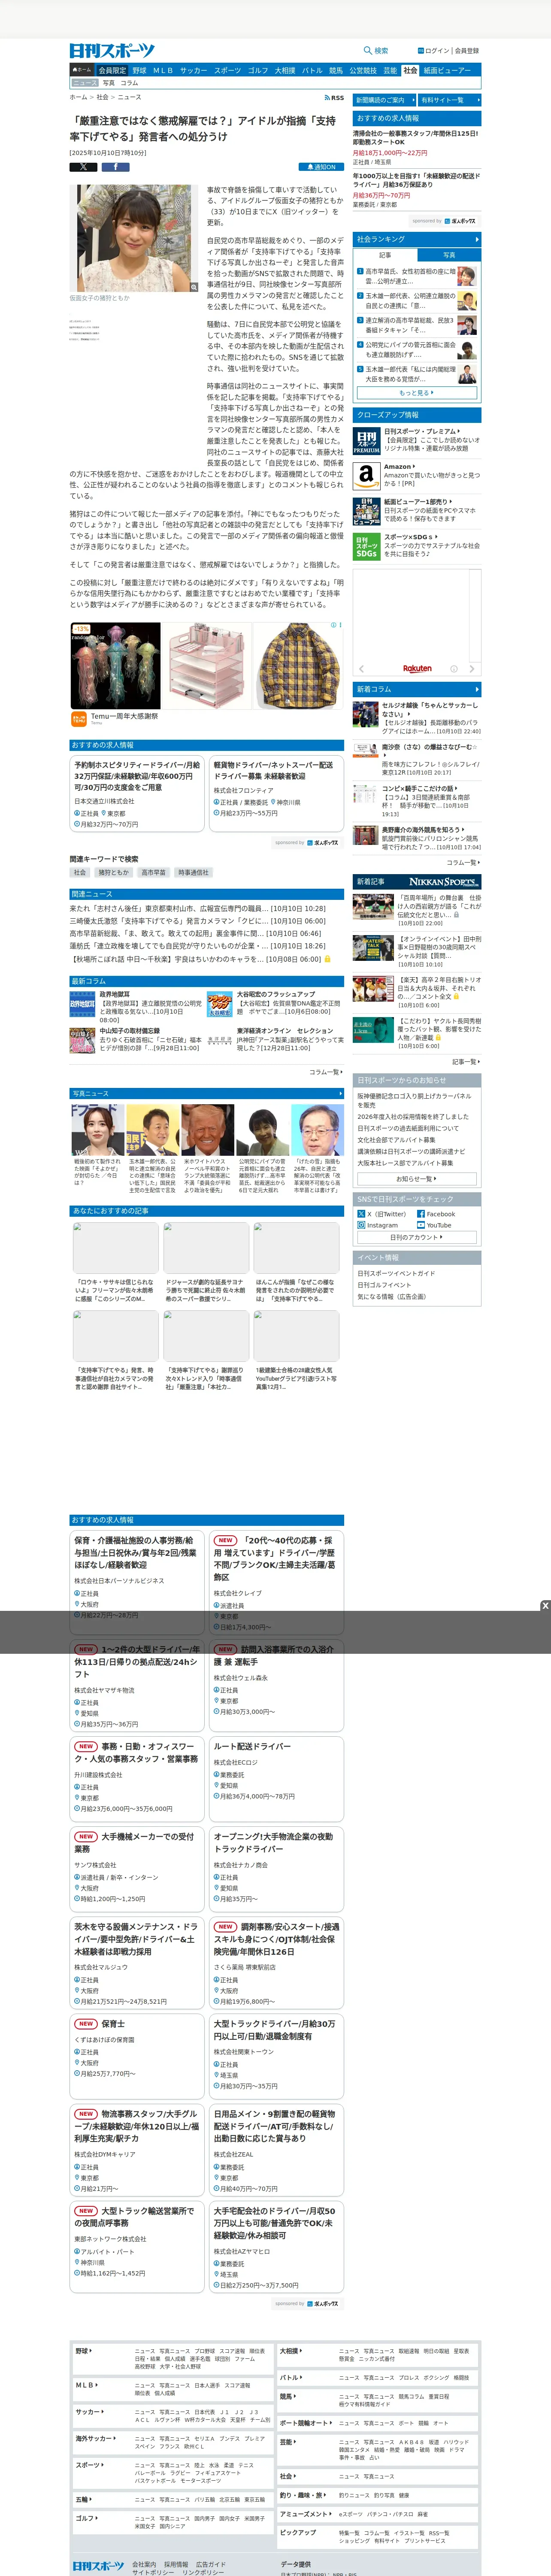Expand 新聞購読のご案内 dropdown
This screenshot has width=551, height=2576.
384,100
